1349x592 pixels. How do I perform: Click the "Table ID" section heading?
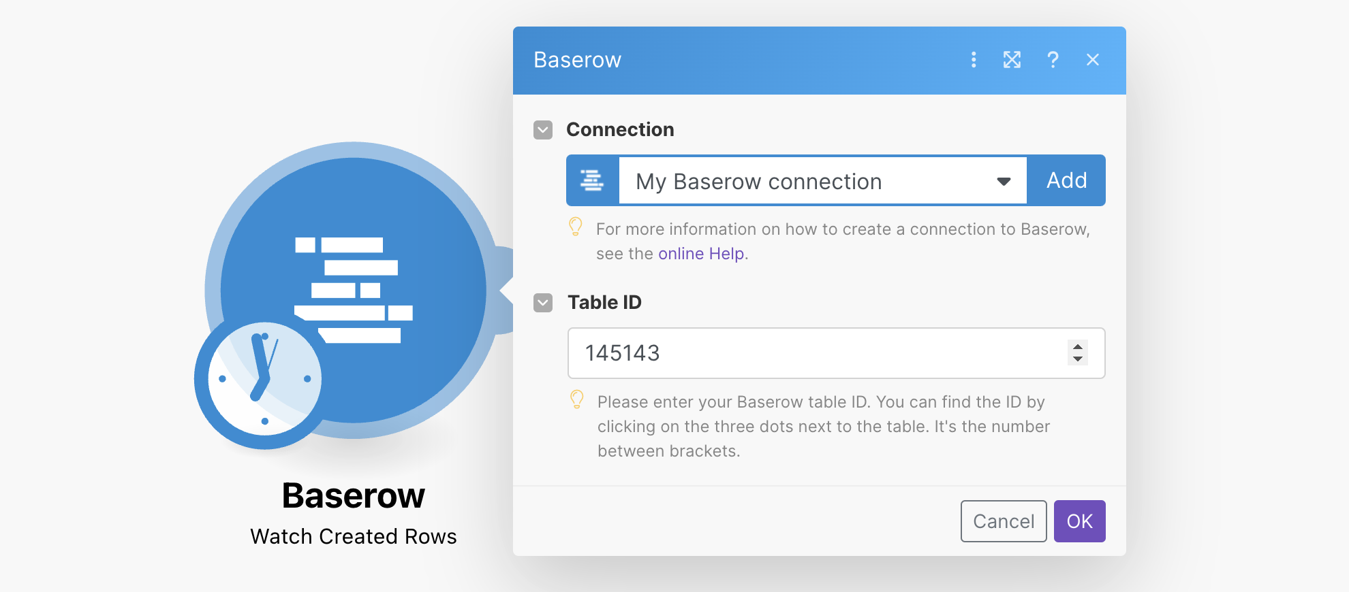604,303
